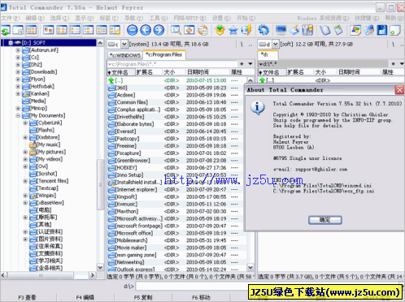Open the 工具 menu

point(159,18)
